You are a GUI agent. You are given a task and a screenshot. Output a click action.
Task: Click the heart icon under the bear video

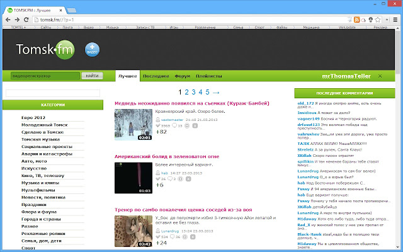[x=157, y=126]
